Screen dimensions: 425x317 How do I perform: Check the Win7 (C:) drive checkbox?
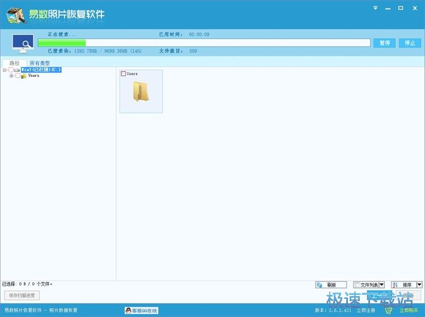coord(11,70)
